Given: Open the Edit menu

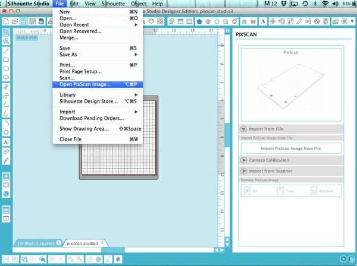Looking at the screenshot, I should [x=74, y=4].
